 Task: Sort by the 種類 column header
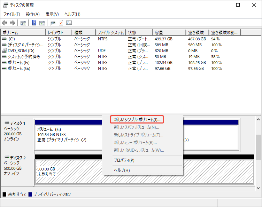[x=84, y=32]
